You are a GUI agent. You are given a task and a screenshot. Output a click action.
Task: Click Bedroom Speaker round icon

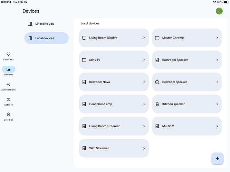[x=157, y=82]
